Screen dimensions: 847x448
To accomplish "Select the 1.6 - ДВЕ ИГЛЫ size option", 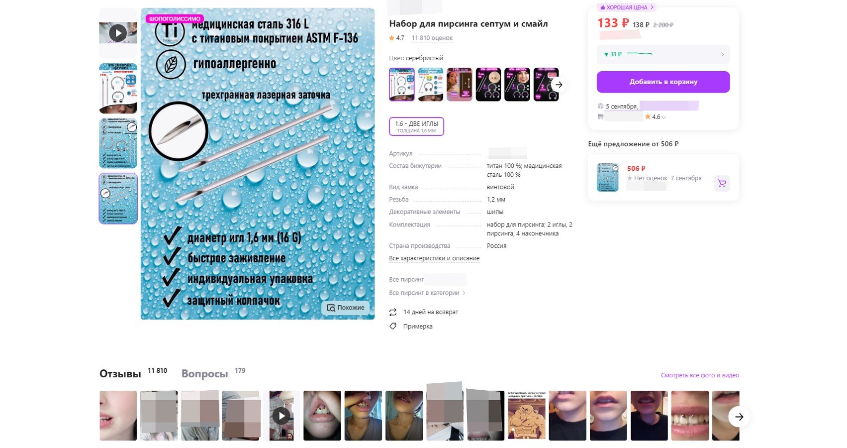I will coord(416,126).
